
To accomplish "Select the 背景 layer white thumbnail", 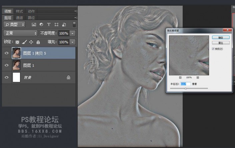I will click(16, 77).
